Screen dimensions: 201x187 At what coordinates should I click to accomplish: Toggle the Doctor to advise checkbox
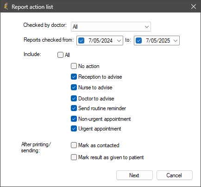(74, 99)
